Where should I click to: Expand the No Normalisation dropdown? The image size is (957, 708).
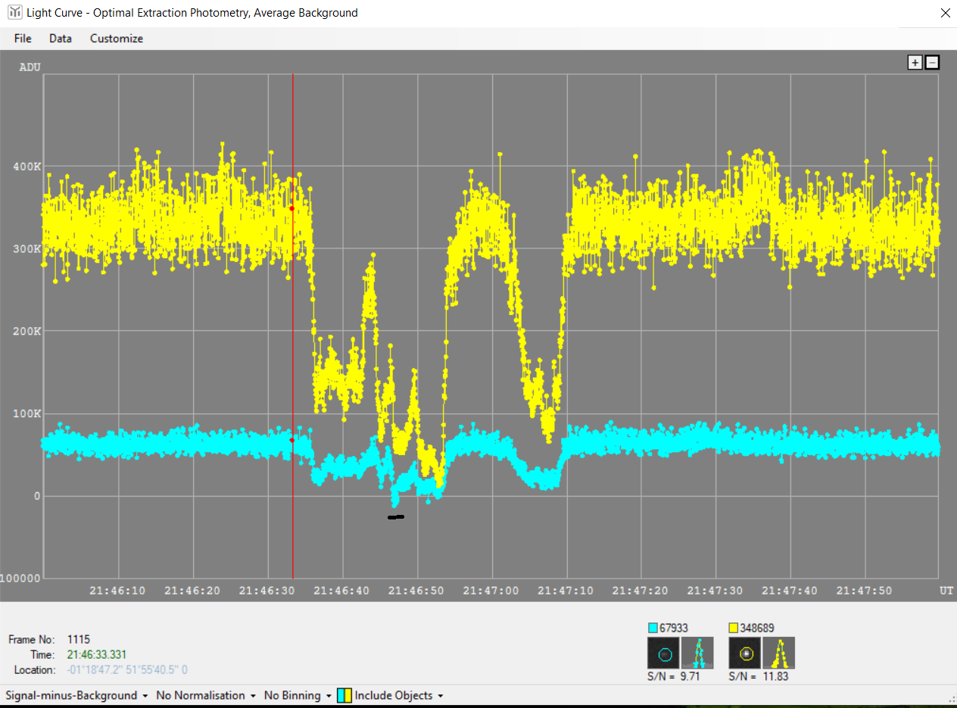205,695
